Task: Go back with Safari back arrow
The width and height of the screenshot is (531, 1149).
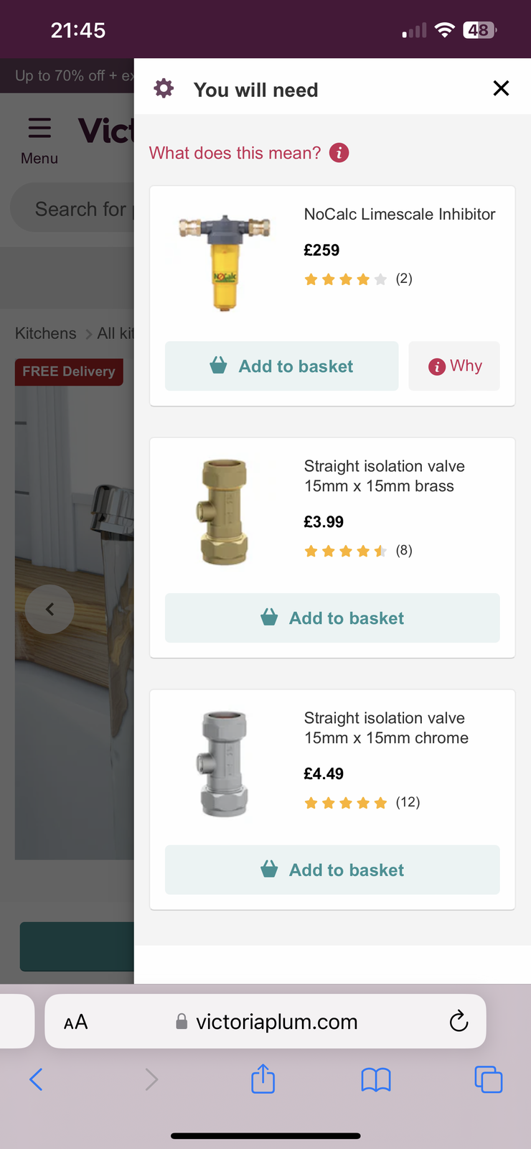Action: (37, 1079)
